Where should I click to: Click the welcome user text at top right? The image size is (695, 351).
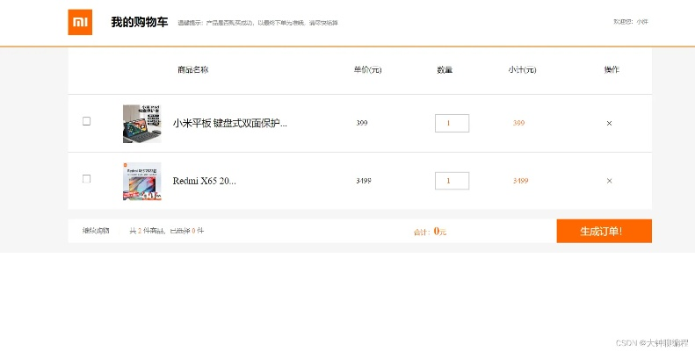[x=631, y=22]
